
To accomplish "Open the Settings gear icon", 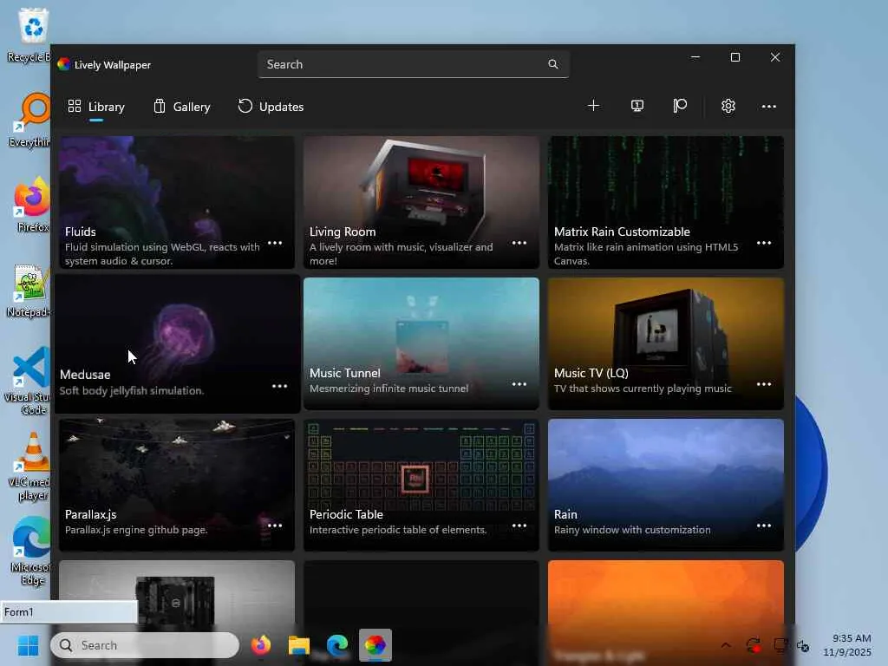I will pyautogui.click(x=728, y=106).
